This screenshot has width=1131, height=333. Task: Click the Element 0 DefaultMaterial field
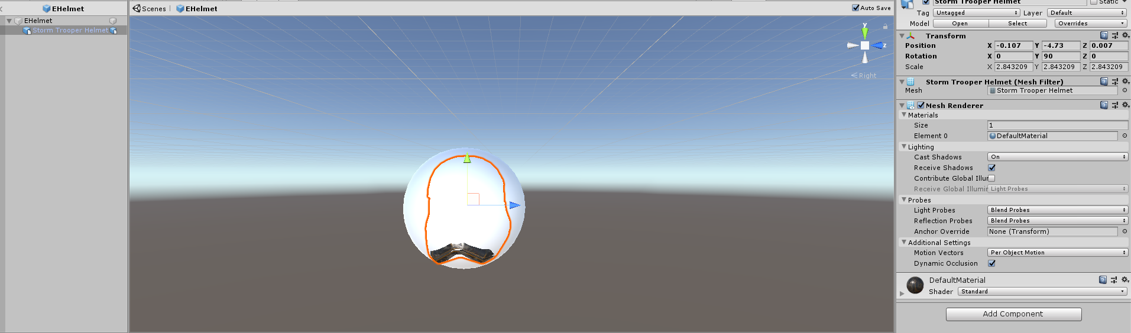pos(1052,136)
